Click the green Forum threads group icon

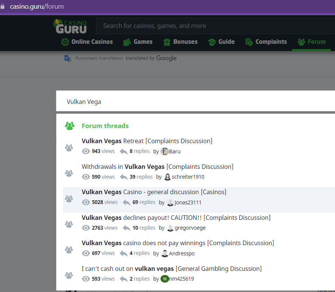[69, 126]
